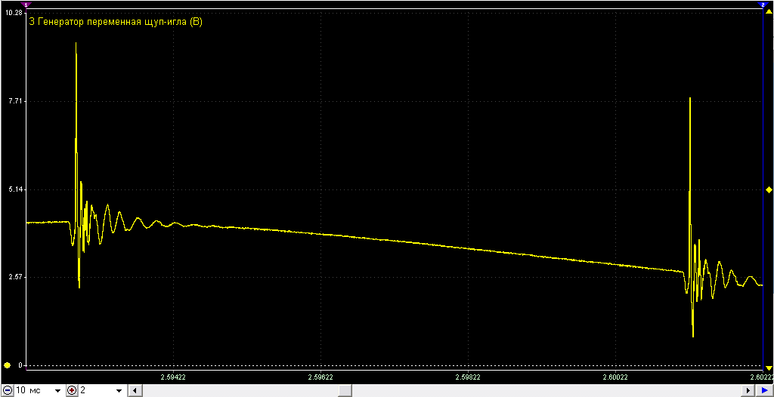Open the zoom factor 2 dropdown
This screenshot has width=774, height=397.
(119, 391)
